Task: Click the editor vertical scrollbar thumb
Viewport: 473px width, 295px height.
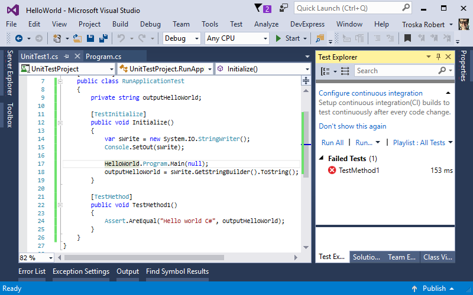Action: pos(306,145)
